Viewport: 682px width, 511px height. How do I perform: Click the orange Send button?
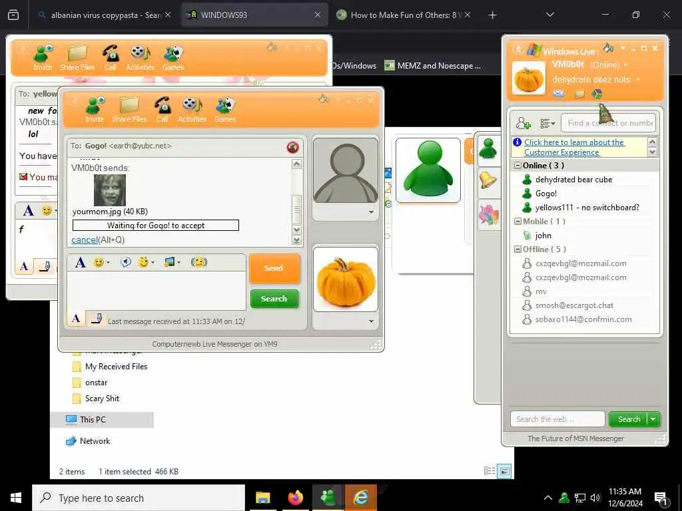pyautogui.click(x=274, y=268)
